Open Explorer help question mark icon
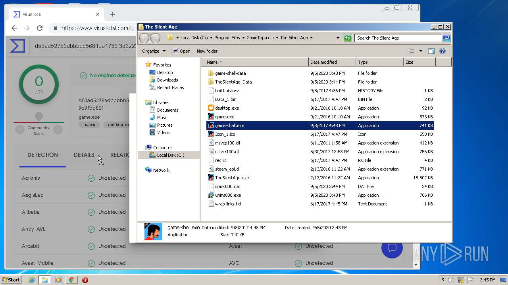 click(x=443, y=51)
